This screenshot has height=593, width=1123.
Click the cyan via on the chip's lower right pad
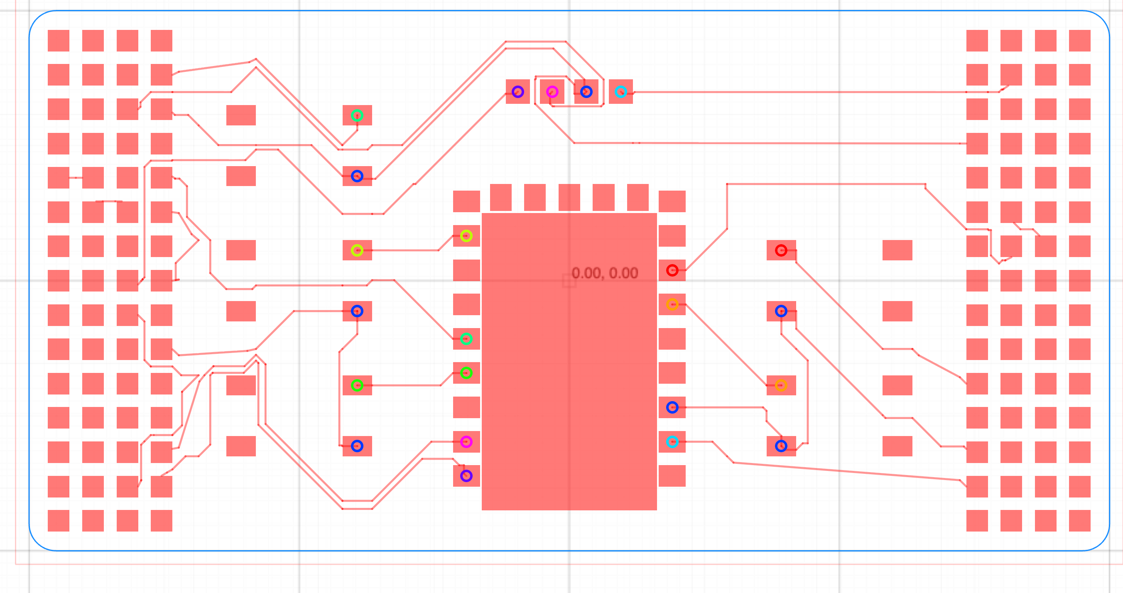coord(672,442)
